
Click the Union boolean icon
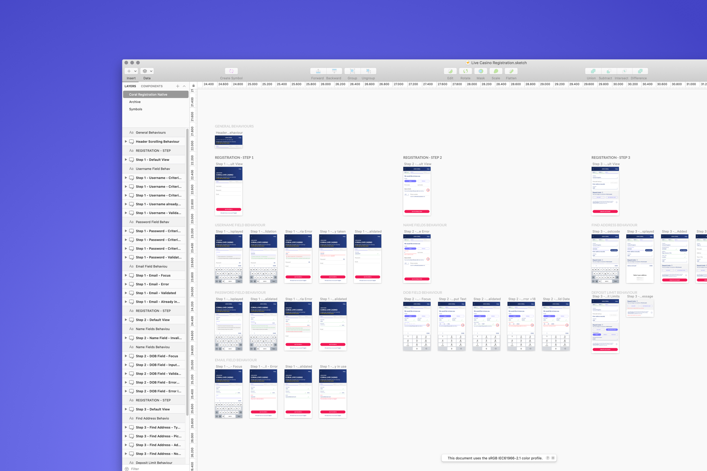point(593,71)
